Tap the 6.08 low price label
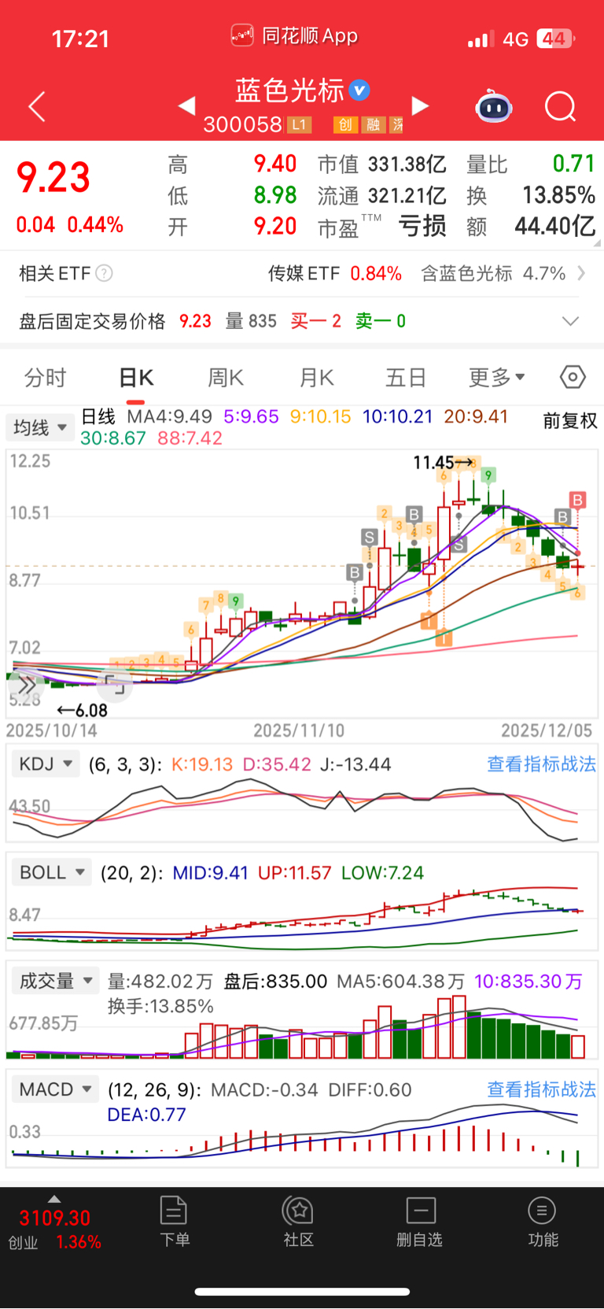604x1309 pixels. tap(91, 711)
